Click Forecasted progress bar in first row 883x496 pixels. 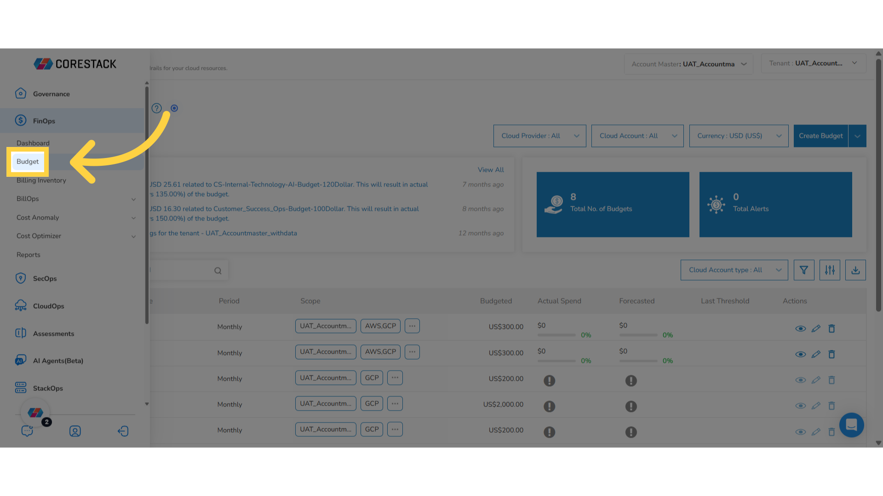[x=638, y=335]
